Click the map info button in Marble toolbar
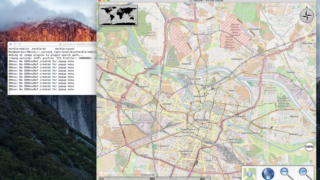This screenshot has height=180, width=320. pyautogui.click(x=249, y=173)
